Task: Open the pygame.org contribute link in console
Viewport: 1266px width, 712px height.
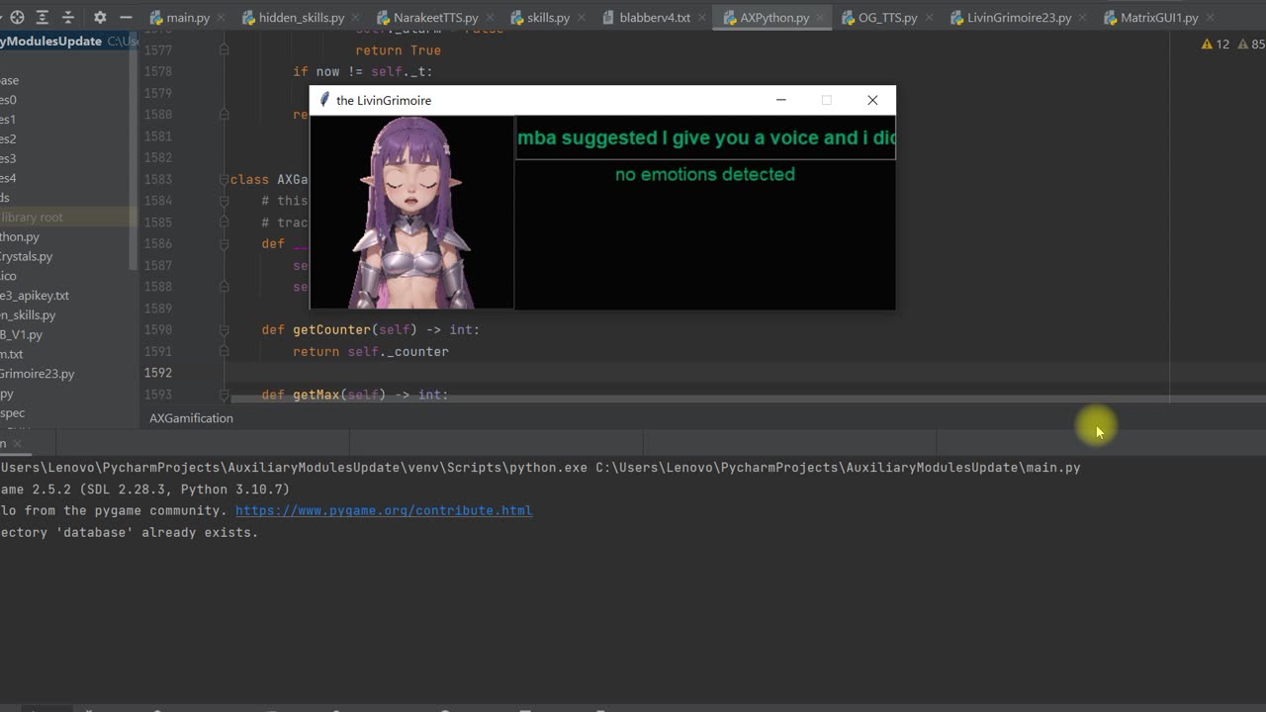Action: click(384, 510)
